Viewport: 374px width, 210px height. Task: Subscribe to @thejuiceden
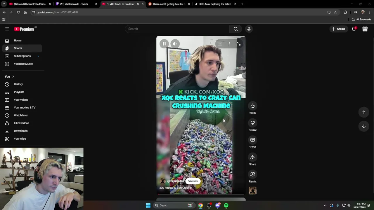(x=193, y=181)
